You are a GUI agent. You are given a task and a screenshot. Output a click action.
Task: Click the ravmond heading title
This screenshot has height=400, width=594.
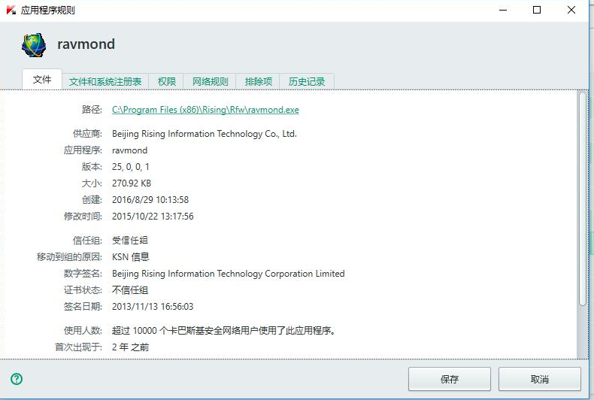point(86,44)
